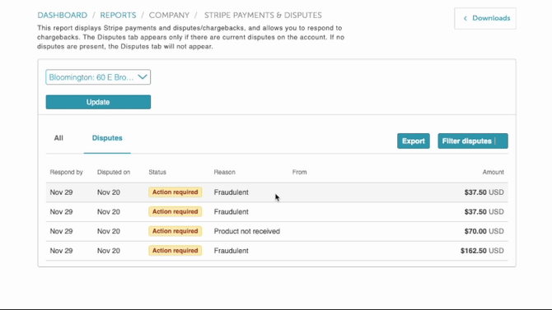Switch to the All tab

58,138
